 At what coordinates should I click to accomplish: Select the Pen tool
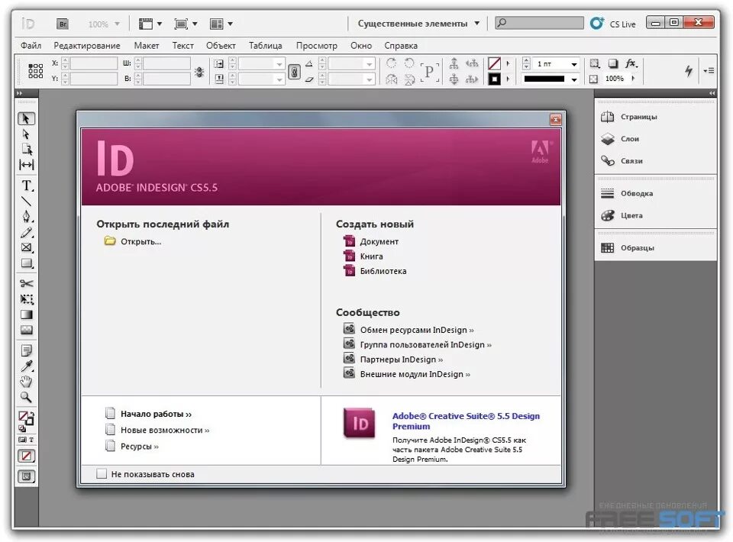click(x=26, y=216)
